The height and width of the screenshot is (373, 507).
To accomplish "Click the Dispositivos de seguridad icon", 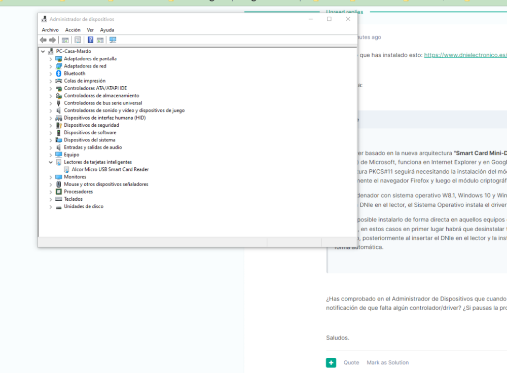I will click(x=58, y=125).
